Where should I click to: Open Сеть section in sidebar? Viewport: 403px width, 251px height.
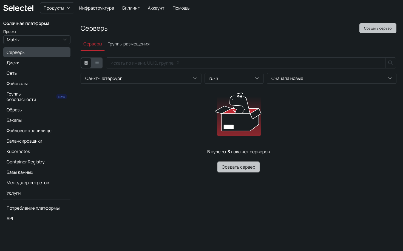tap(37, 73)
